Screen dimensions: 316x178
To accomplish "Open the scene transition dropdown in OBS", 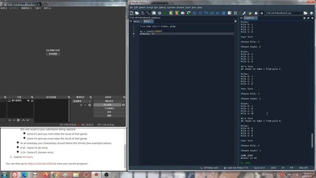I will 82,101.
